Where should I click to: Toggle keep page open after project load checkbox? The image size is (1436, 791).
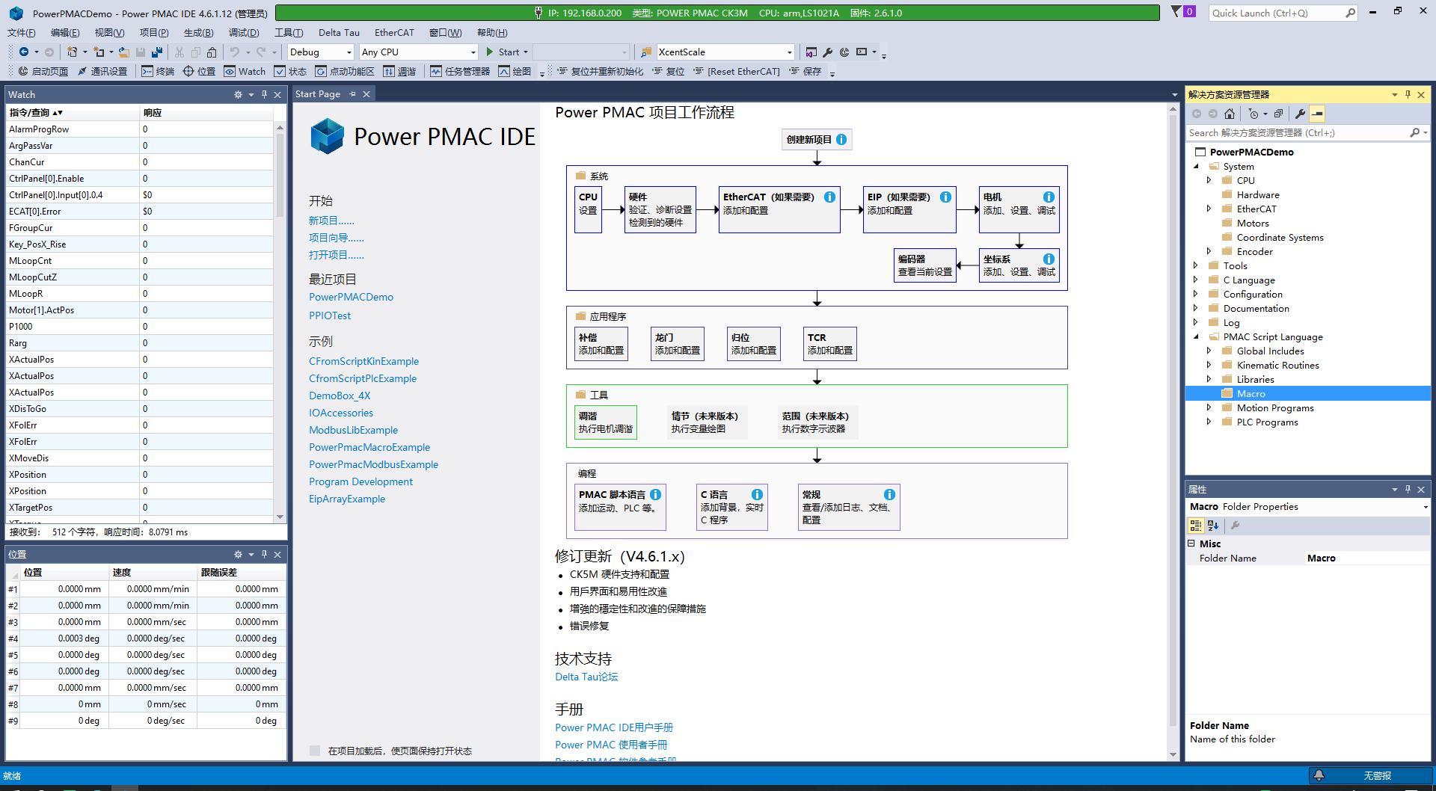point(315,751)
